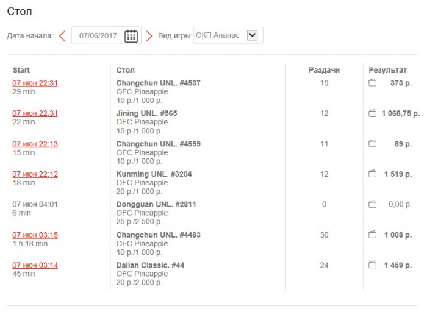Open session link 07 июн 03:14
427x334 pixels.
pyautogui.click(x=35, y=265)
